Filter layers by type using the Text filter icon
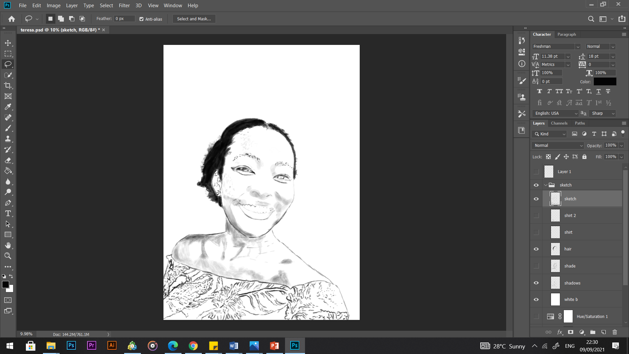The height and width of the screenshot is (354, 629). [x=594, y=134]
